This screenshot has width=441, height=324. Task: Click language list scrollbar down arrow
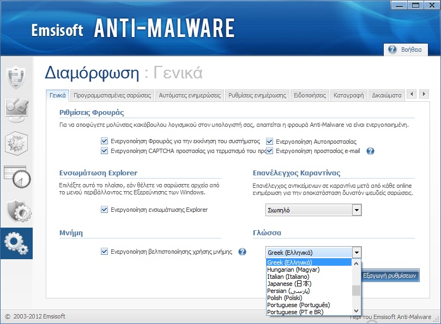pyautogui.click(x=356, y=311)
